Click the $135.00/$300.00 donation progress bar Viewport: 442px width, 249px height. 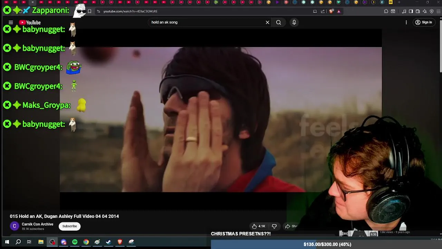pos(326,244)
